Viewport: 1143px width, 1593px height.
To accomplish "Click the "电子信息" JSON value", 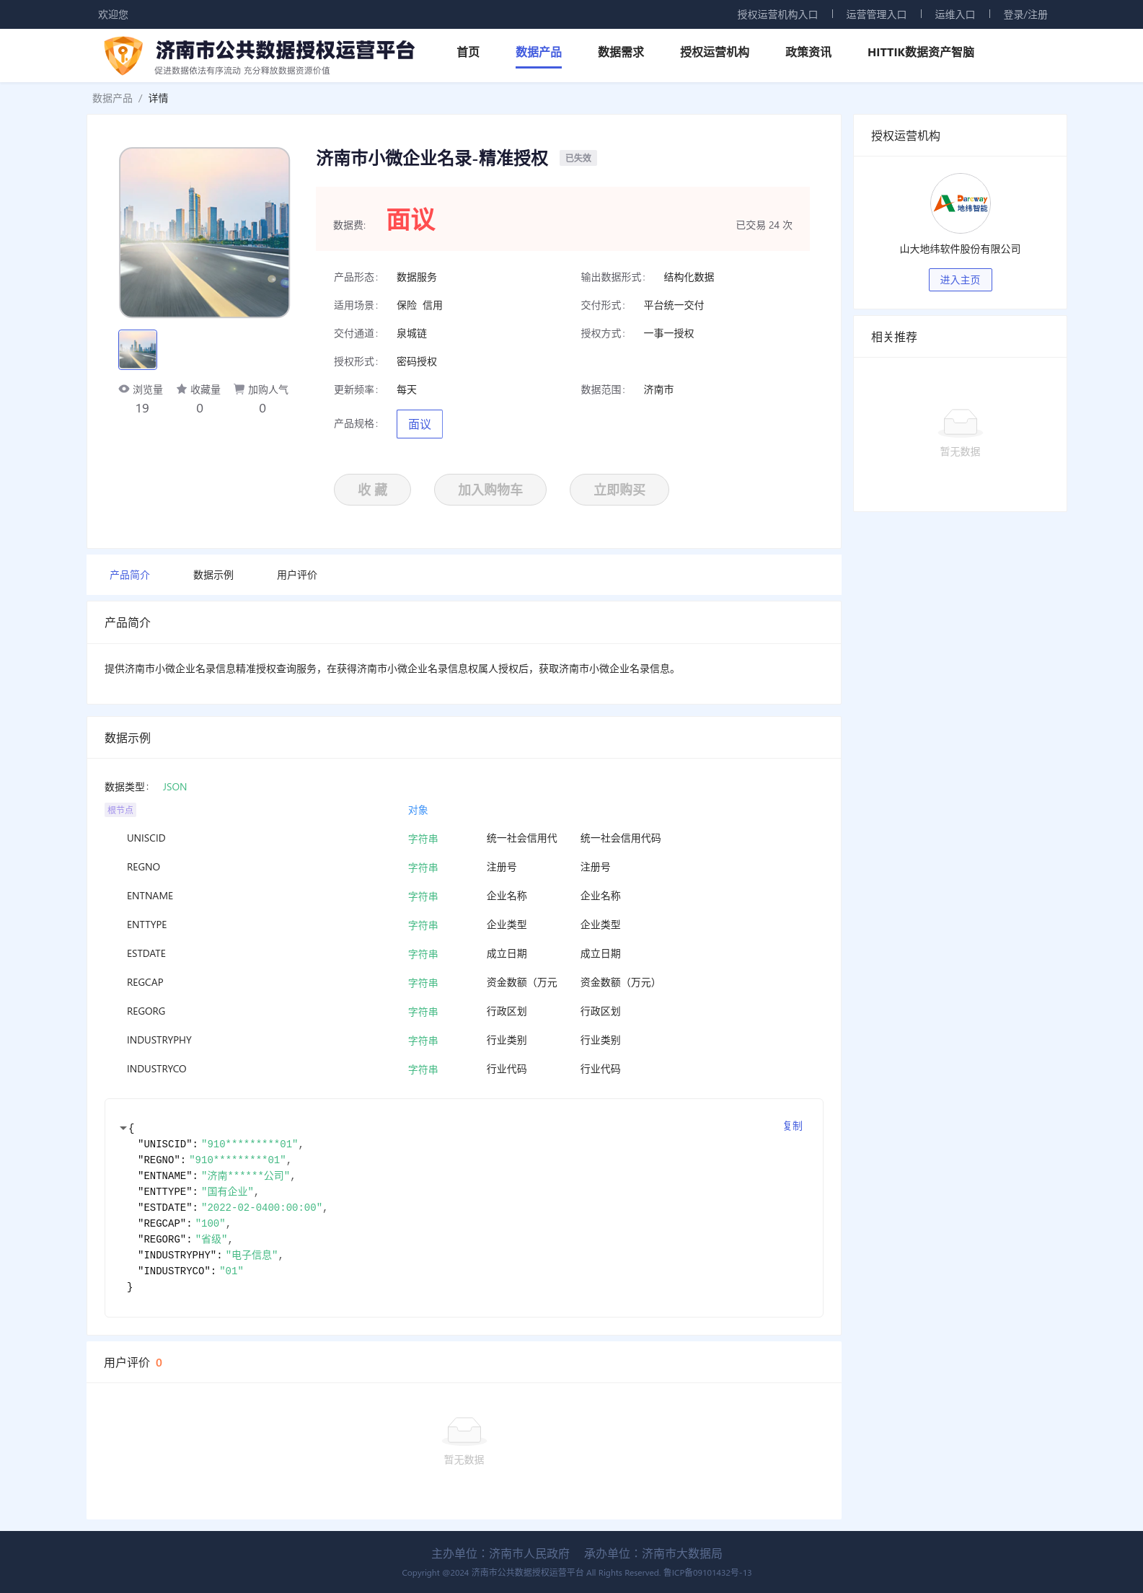I will (252, 1255).
